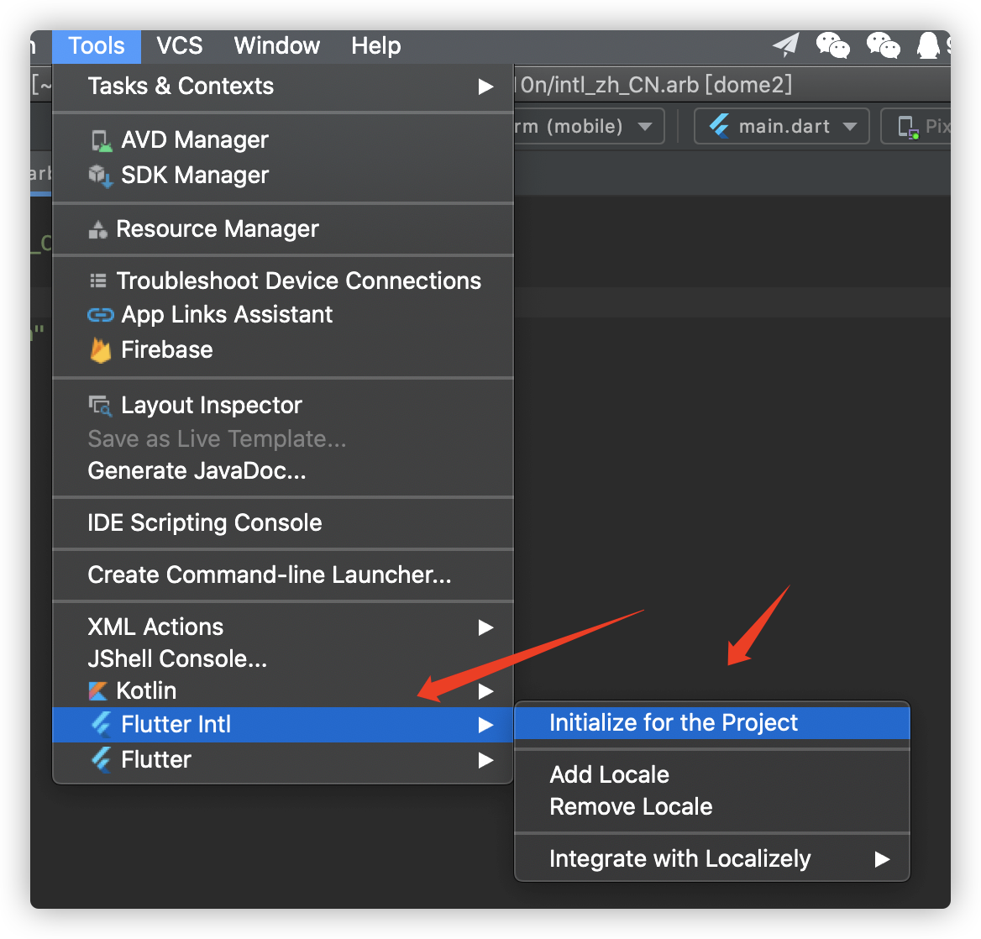Click the QQ penguin icon in menu bar
The image size is (981, 939).
(928, 45)
